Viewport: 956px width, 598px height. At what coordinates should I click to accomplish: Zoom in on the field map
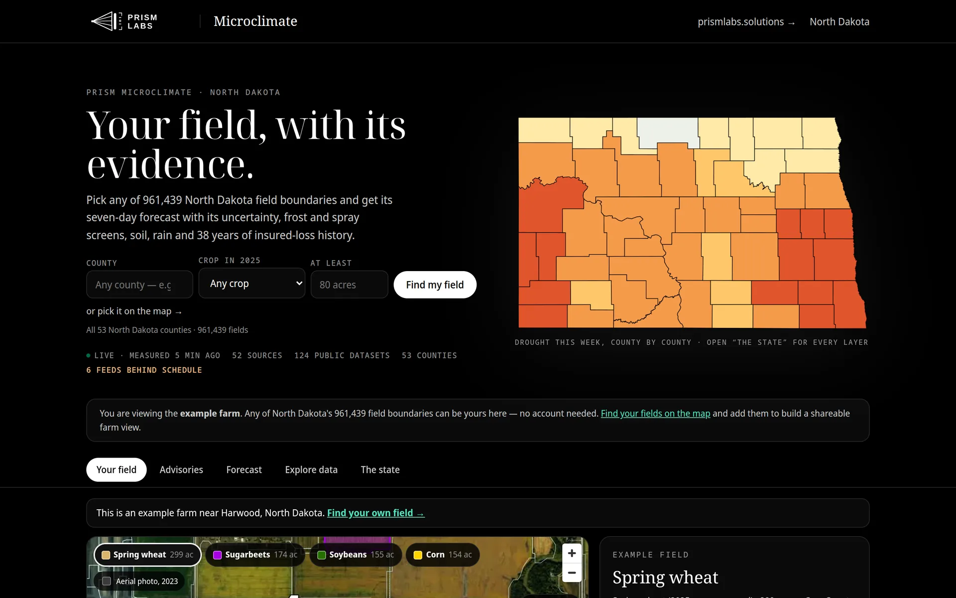[x=572, y=553]
